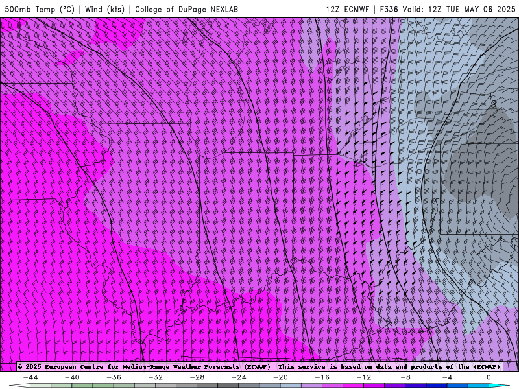Click the -32 colorbar label
Screen dimensions: 519x389
click(x=156, y=377)
